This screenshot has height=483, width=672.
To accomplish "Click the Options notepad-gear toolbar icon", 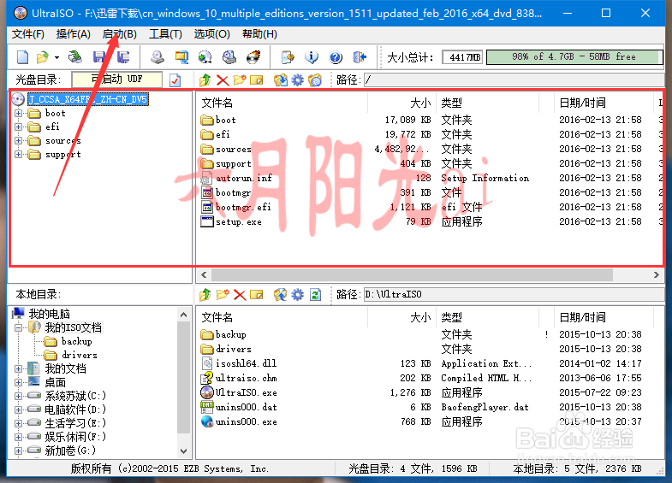I will point(288,57).
